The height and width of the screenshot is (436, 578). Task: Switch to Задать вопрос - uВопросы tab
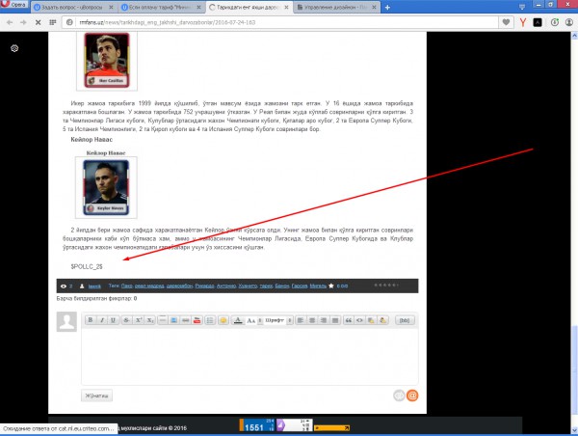[x=73, y=7]
